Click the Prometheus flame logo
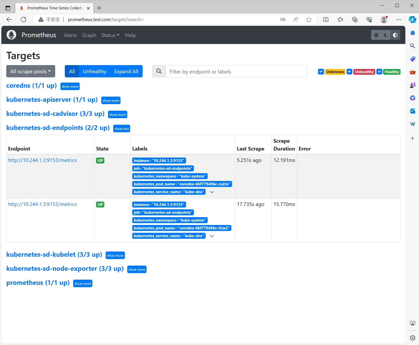 point(11,35)
